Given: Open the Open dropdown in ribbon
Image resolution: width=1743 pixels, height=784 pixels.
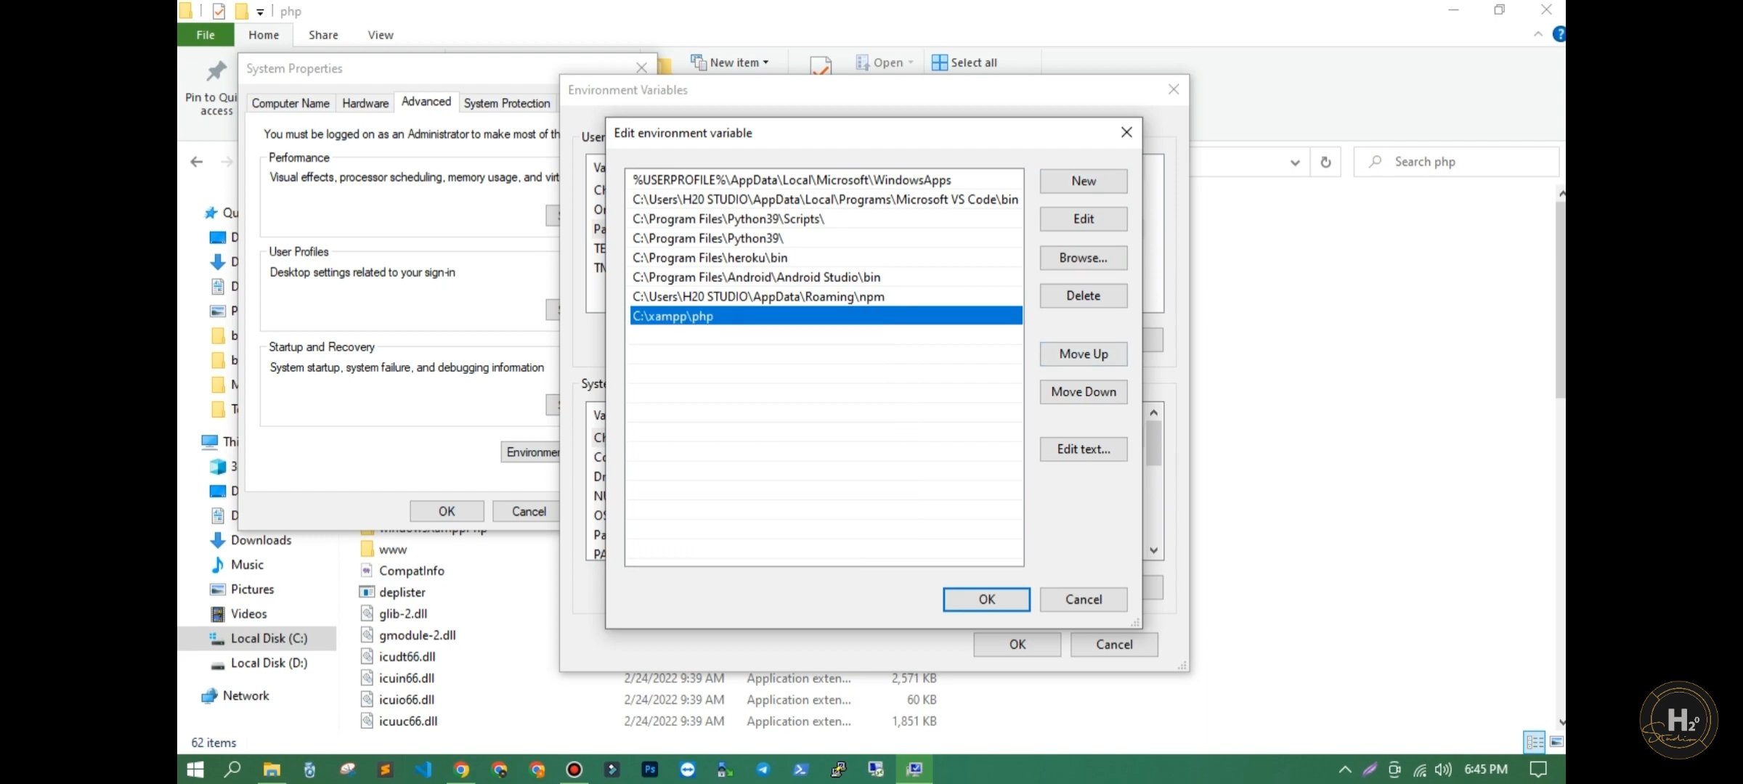Looking at the screenshot, I should (885, 62).
